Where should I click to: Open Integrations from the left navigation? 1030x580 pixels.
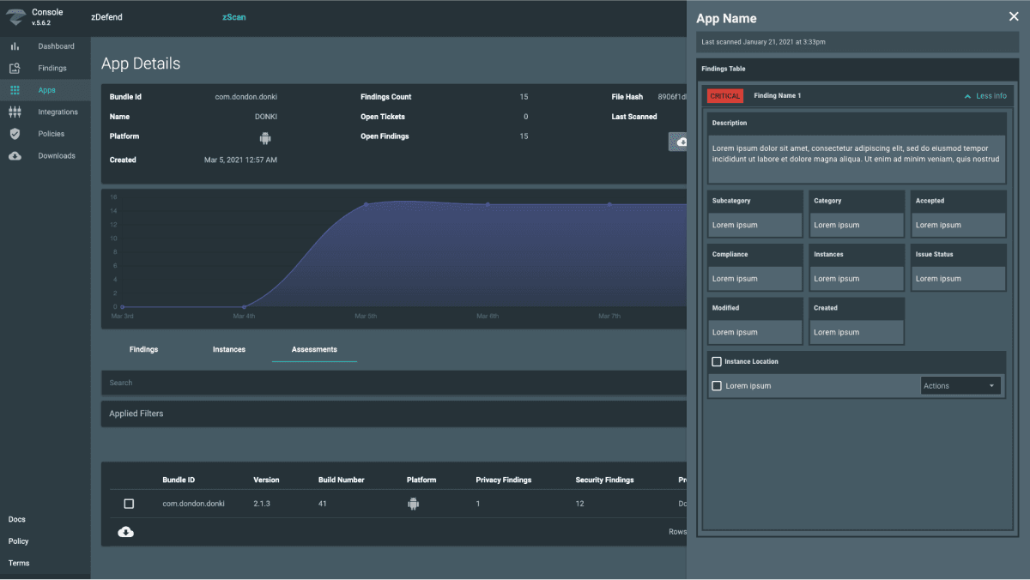pos(53,112)
